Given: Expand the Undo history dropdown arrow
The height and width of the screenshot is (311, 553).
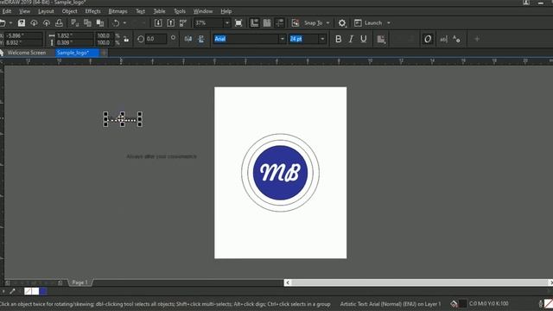Looking at the screenshot, I should [124, 23].
